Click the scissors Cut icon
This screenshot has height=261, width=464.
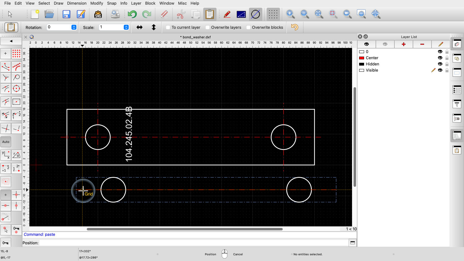181,14
